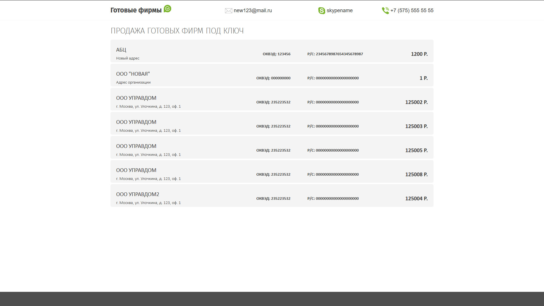This screenshot has height=306, width=544.
Task: Select the УПРАВДОМ listing priced 125008 Р.
Action: pos(136,170)
